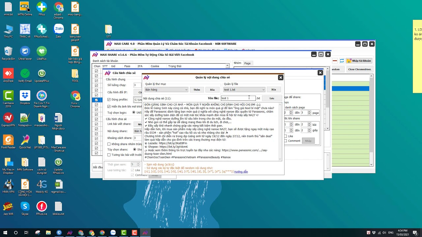Click the red minus icon in MAX CARE
Viewport: 422px width, 237px height.
tap(335, 61)
